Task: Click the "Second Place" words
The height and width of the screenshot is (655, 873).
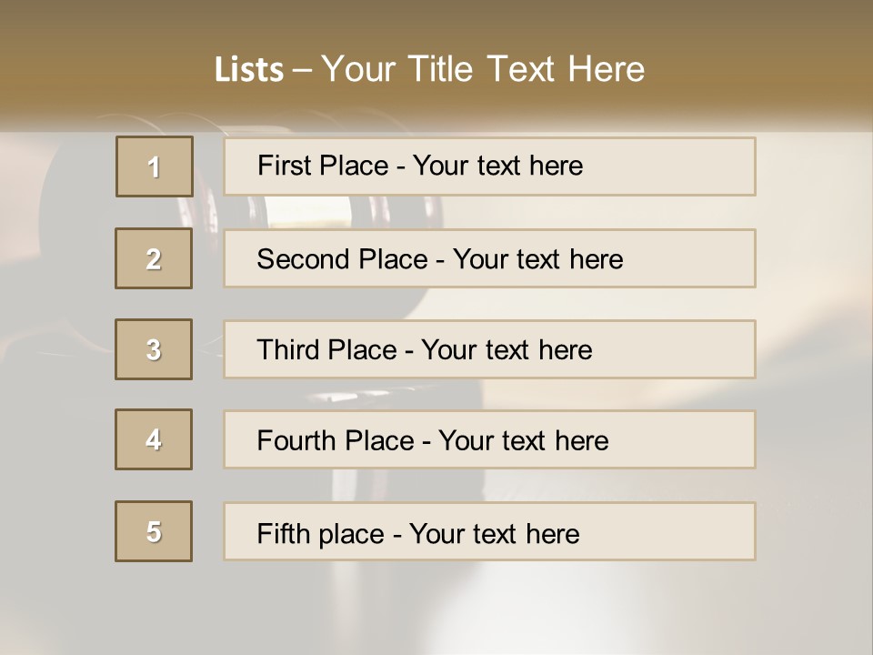Action: 342,259
